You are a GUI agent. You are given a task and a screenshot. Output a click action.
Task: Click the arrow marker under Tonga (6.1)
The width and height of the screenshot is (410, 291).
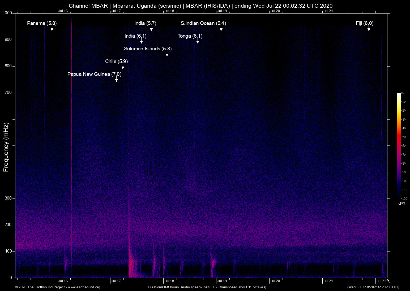point(198,42)
